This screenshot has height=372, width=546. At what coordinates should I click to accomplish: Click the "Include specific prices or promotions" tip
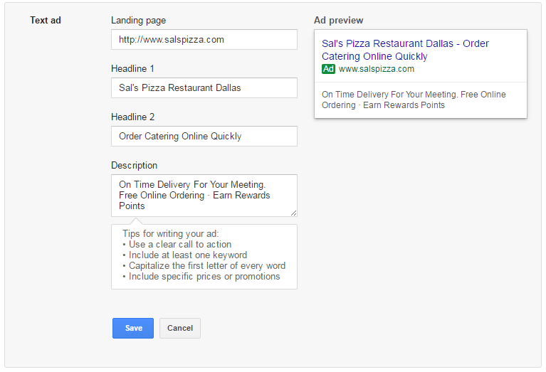[x=204, y=277]
